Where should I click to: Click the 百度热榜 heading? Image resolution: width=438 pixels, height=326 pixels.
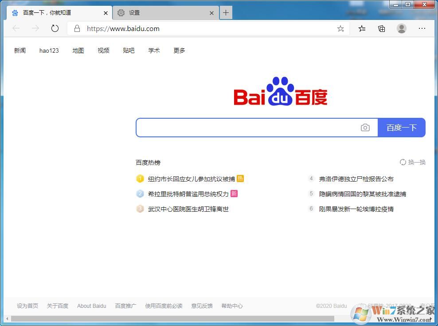click(x=148, y=163)
